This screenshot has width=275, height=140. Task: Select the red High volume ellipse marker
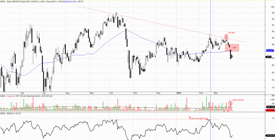230,103
